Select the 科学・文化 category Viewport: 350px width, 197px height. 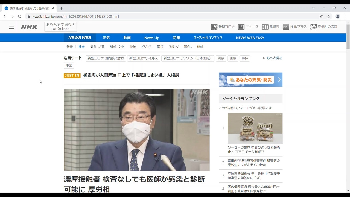(x=117, y=47)
